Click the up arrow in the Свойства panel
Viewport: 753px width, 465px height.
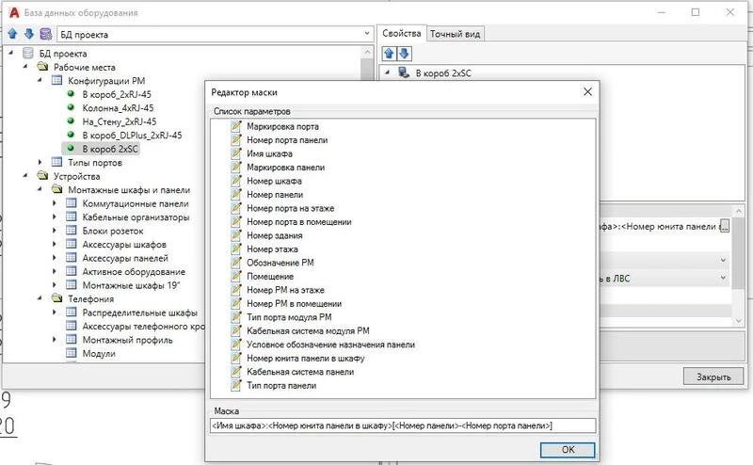pyautogui.click(x=391, y=54)
